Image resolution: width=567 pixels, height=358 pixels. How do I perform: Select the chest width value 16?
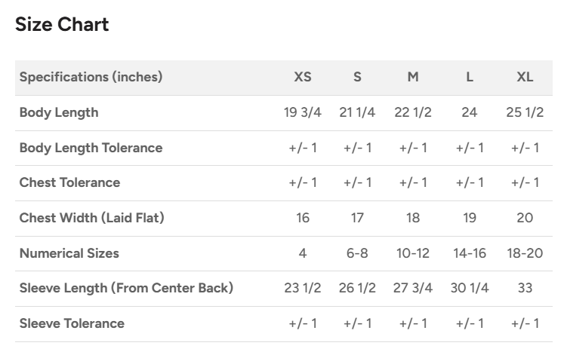pyautogui.click(x=302, y=218)
